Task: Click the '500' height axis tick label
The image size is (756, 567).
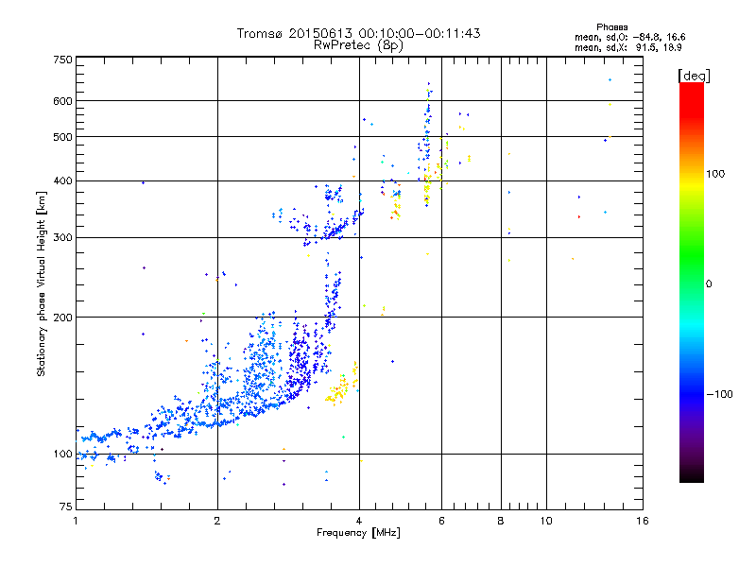Action: [62, 137]
